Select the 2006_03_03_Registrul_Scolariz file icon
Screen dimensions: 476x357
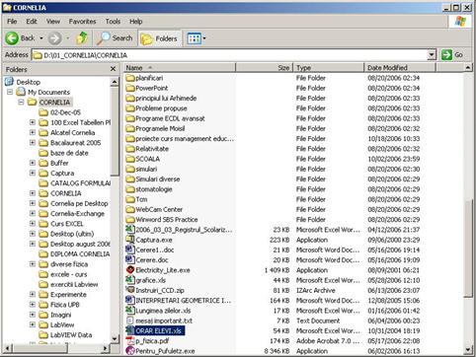point(130,230)
